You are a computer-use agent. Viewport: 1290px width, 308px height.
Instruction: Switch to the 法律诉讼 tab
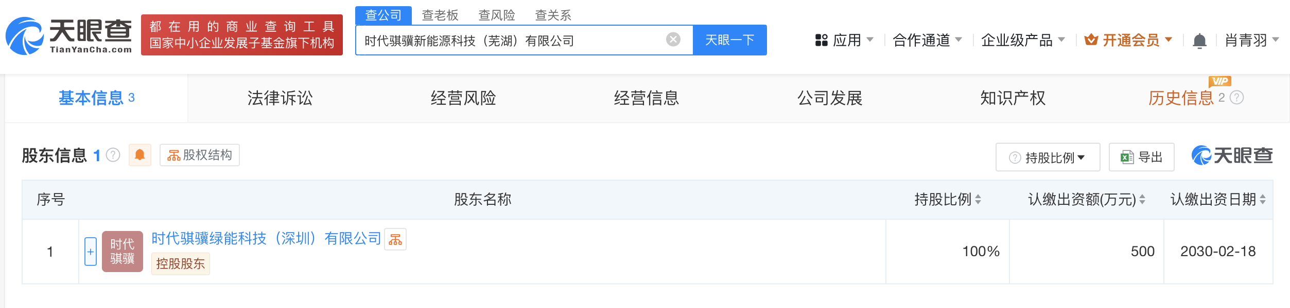[x=280, y=98]
